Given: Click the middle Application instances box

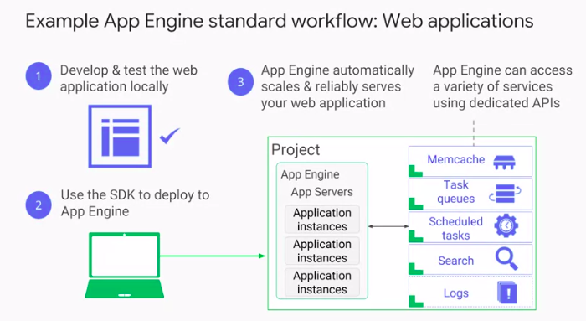Looking at the screenshot, I should (322, 251).
